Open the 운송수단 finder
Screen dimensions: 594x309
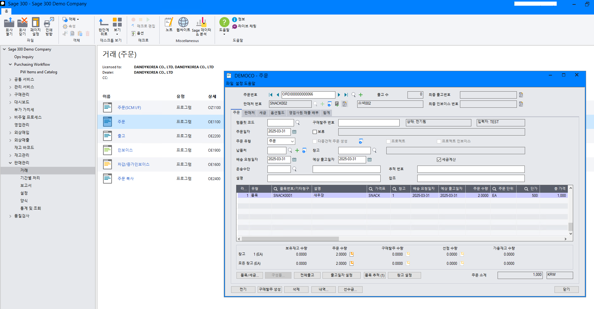click(294, 169)
